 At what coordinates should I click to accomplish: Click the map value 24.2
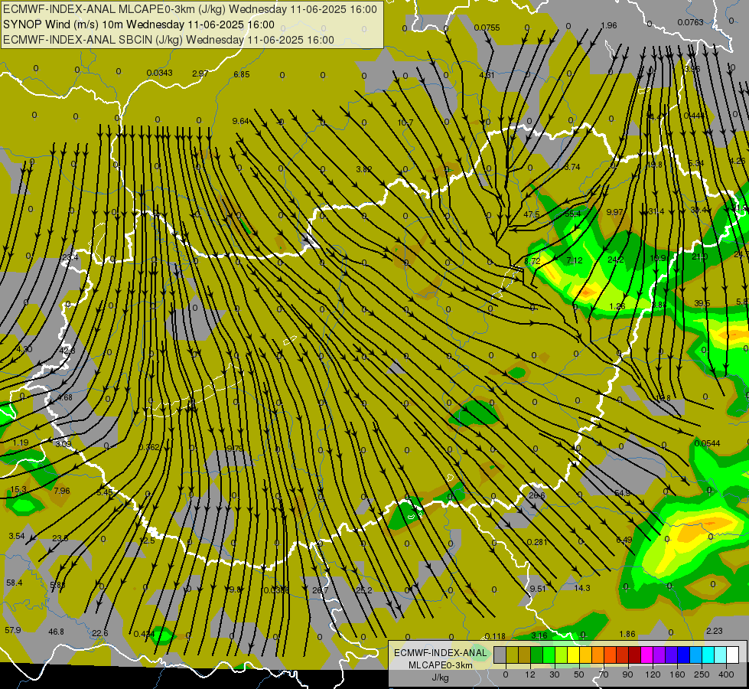pyautogui.click(x=616, y=260)
